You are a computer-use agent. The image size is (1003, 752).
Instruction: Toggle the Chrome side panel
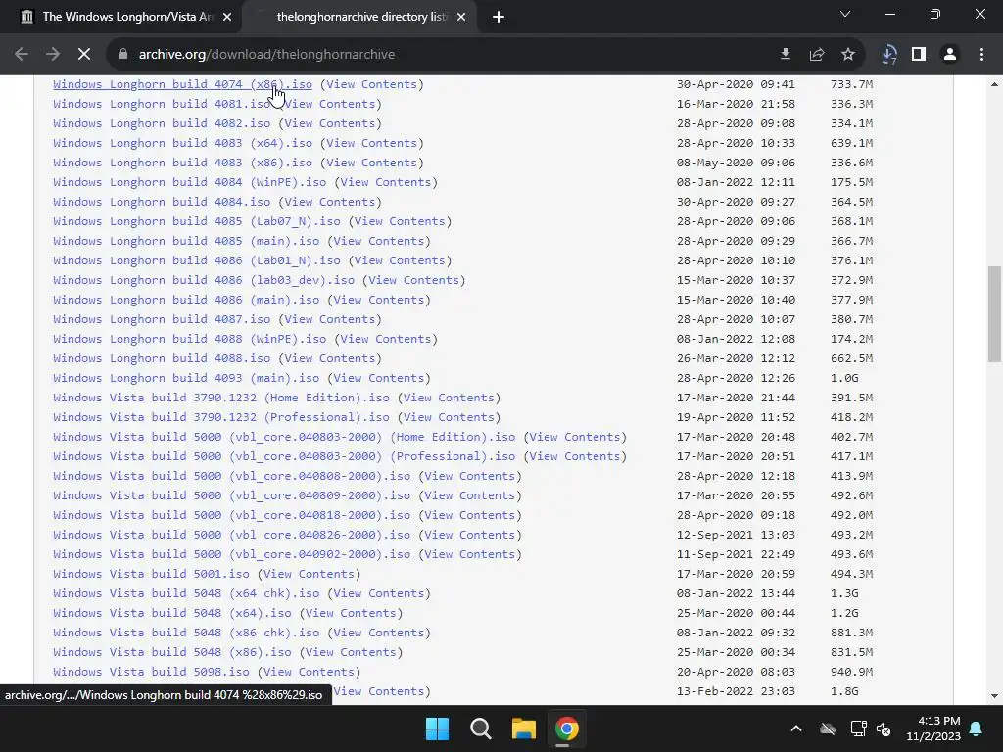click(x=919, y=55)
